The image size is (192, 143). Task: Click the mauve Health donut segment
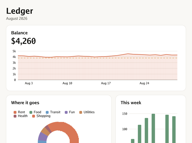point(48,129)
